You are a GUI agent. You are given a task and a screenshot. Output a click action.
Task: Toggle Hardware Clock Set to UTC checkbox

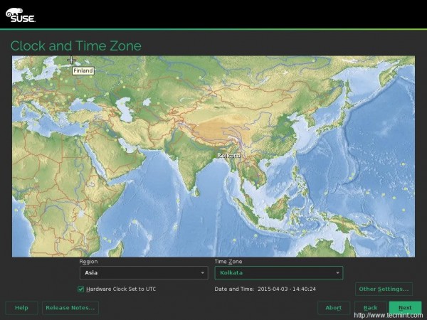tap(81, 289)
